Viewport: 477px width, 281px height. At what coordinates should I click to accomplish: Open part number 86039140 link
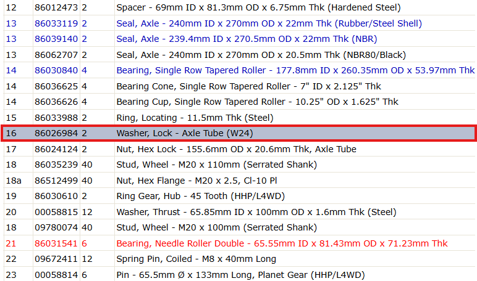tap(56, 39)
